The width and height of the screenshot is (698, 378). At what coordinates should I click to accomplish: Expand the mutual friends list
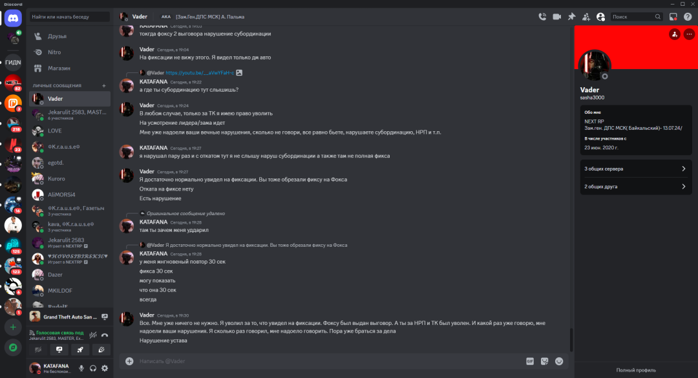point(636,187)
